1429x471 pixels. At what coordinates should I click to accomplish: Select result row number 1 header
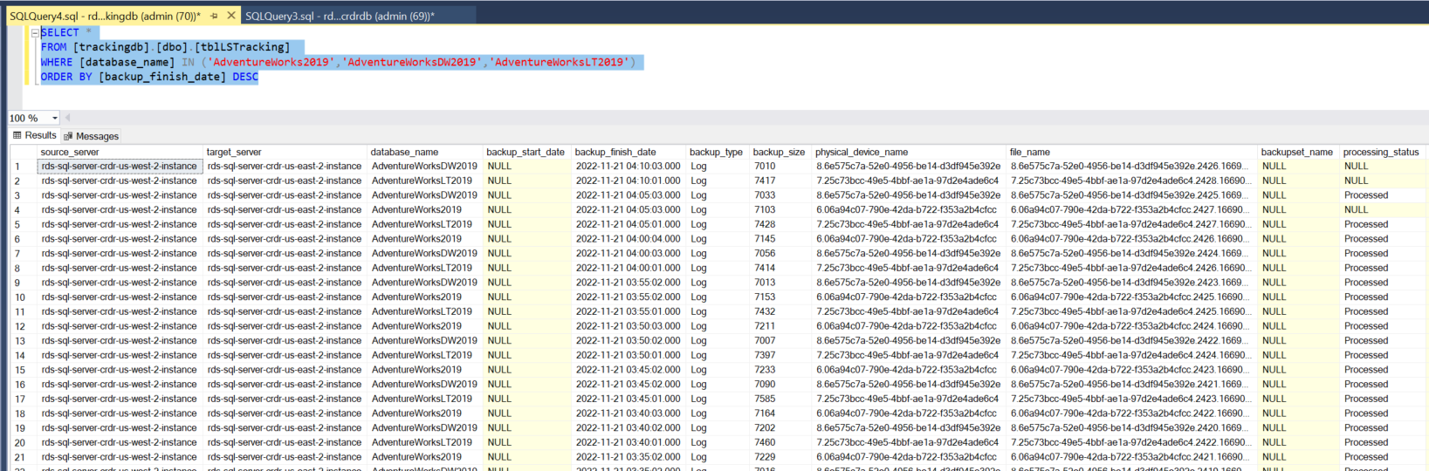click(x=24, y=166)
